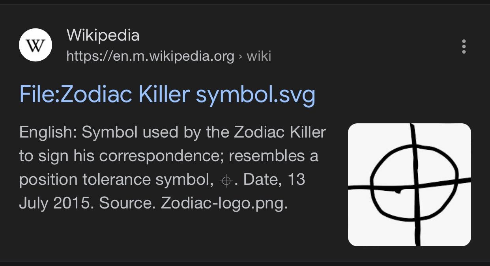Screen dimensions: 490x266
Task: Select the en.m.wikipedia.org URL text
Action: pos(150,56)
